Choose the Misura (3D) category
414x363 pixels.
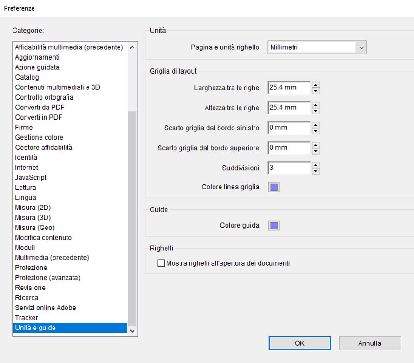[x=33, y=217]
